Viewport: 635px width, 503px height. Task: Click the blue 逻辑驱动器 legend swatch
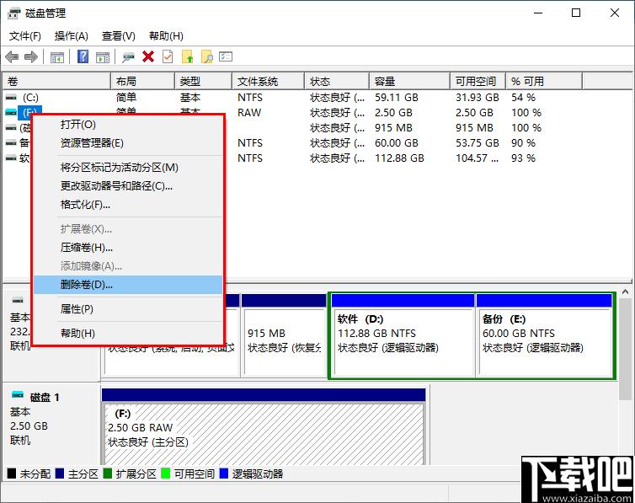pos(223,474)
